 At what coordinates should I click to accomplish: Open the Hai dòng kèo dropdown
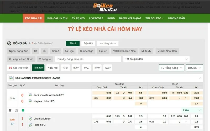[108, 43]
